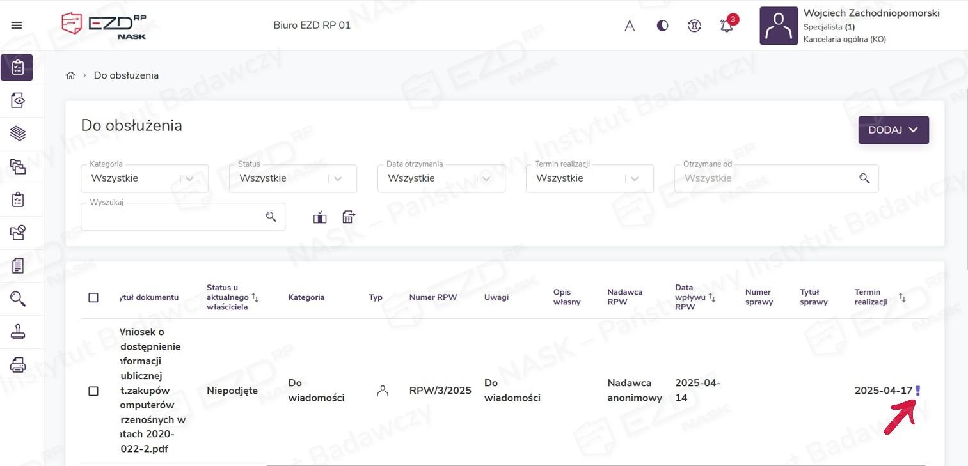Select all rows with header checkbox
The image size is (968, 466).
coord(93,297)
